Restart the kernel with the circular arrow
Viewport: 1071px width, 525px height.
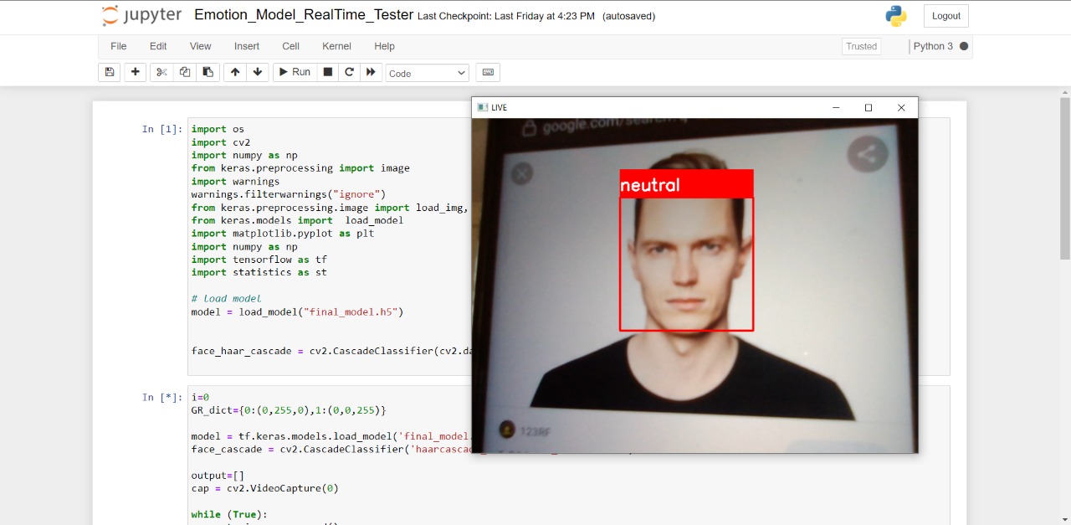point(350,72)
